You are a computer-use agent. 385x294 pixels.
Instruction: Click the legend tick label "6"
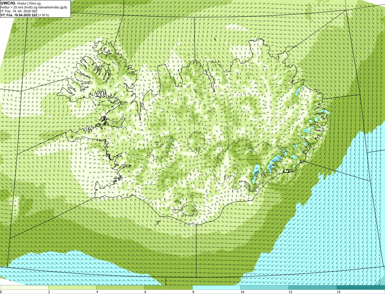[x=145, y=292]
